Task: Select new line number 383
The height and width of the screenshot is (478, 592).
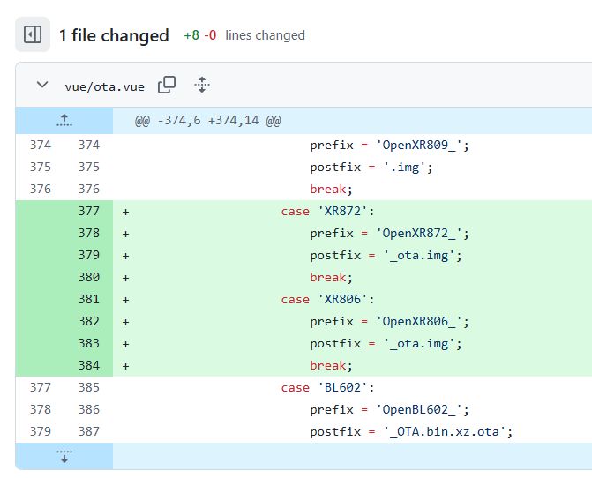Action: tap(89, 343)
